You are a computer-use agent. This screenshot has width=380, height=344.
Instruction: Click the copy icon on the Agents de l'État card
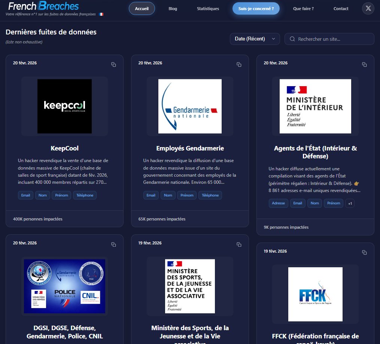click(x=364, y=64)
